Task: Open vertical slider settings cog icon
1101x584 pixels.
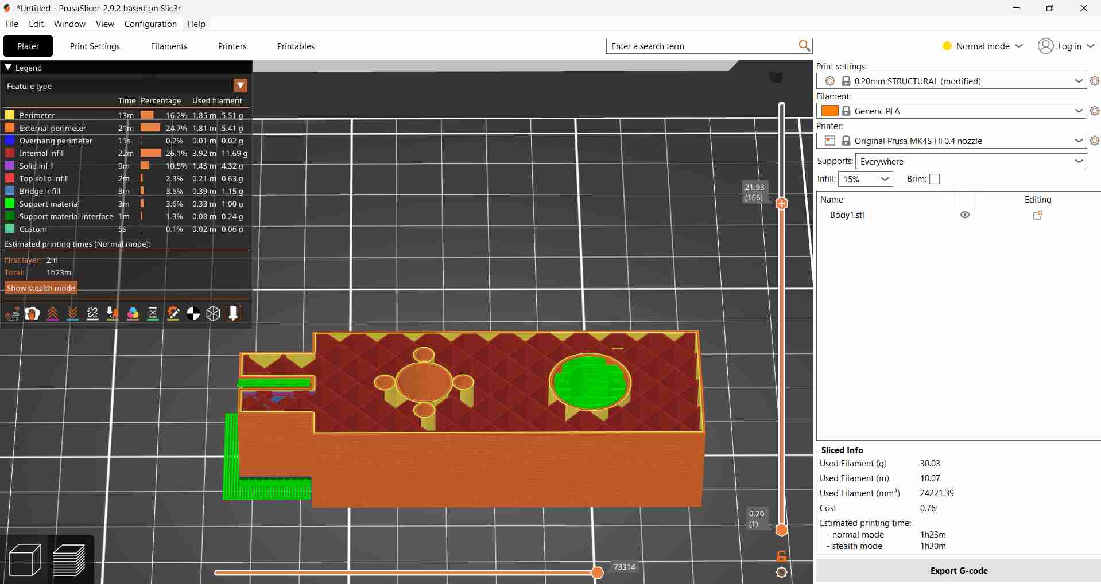Action: point(781,572)
